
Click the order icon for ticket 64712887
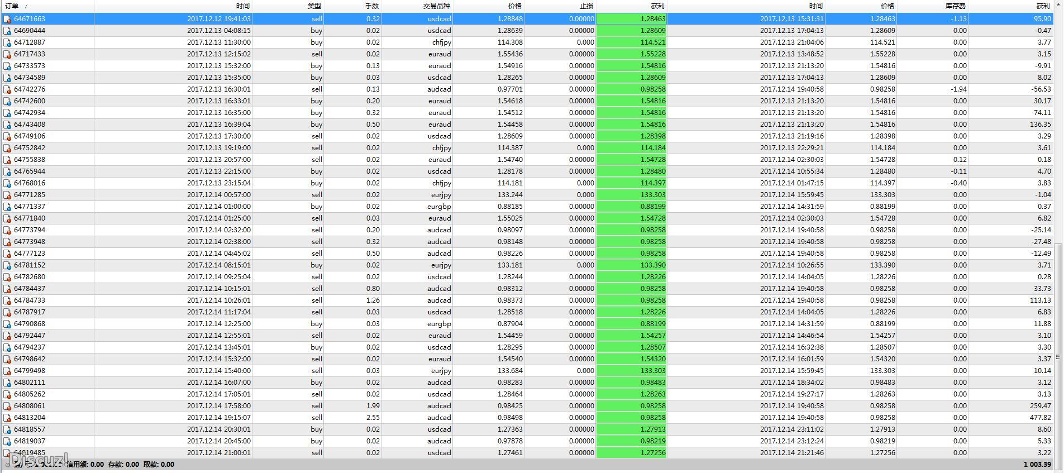pos(7,42)
